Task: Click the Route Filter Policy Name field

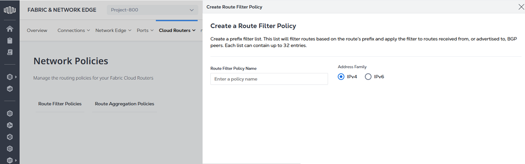Action: click(269, 79)
